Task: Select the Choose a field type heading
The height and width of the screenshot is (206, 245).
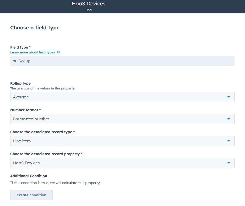Action: (35, 28)
